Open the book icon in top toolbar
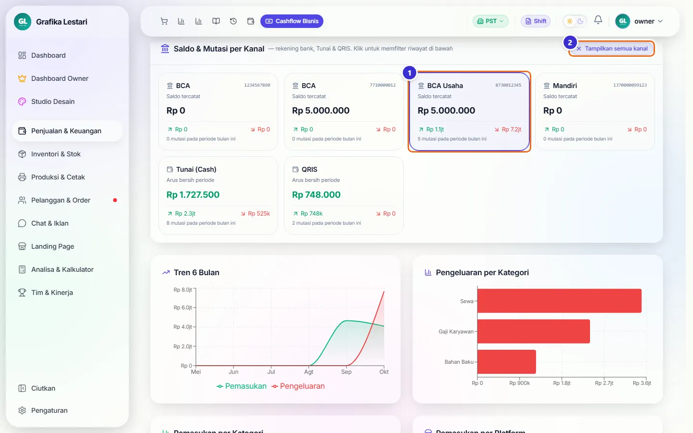693x433 pixels. click(x=216, y=21)
